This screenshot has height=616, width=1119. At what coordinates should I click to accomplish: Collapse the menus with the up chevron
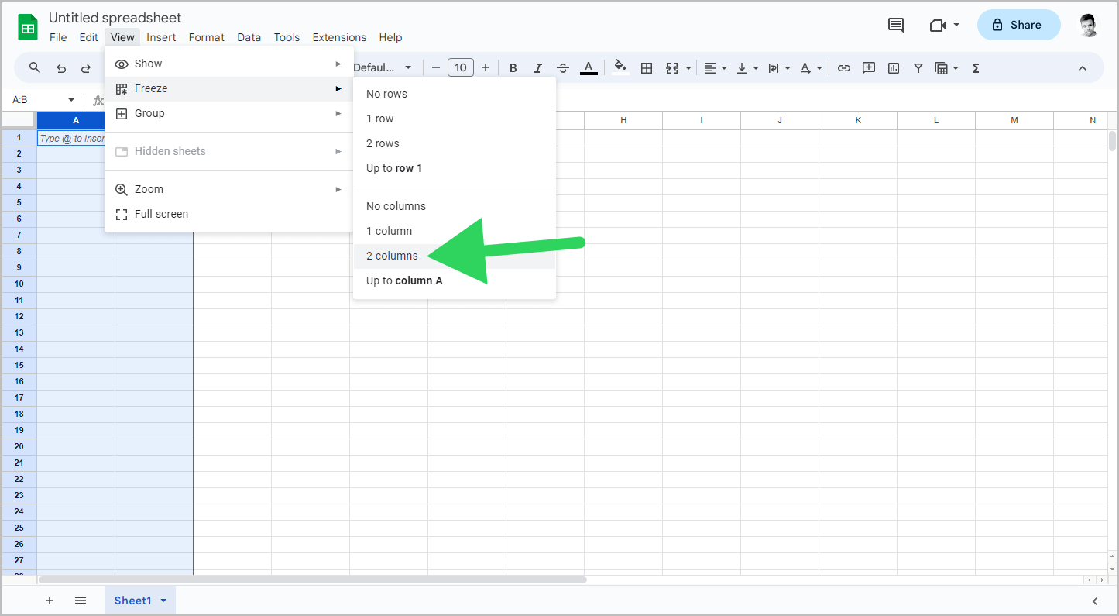point(1083,68)
